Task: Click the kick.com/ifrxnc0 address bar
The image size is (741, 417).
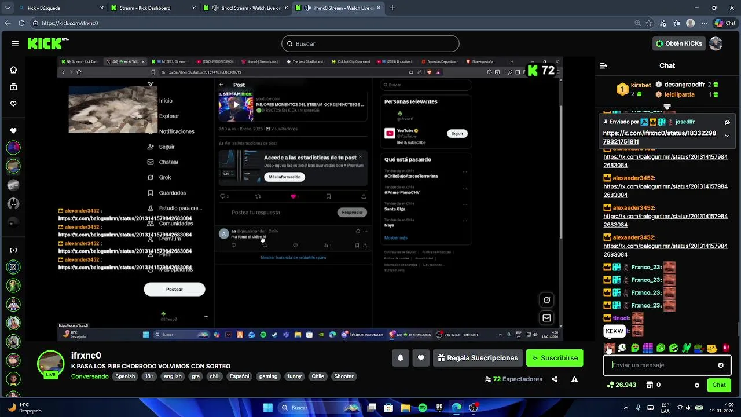Action: point(330,23)
